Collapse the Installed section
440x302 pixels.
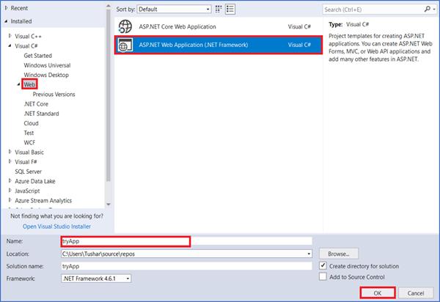pyautogui.click(x=6, y=21)
